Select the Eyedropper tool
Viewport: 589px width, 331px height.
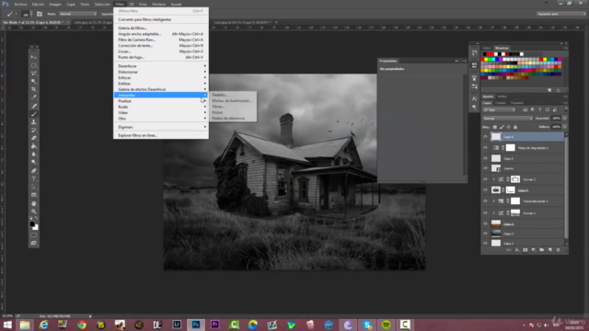[x=34, y=97]
